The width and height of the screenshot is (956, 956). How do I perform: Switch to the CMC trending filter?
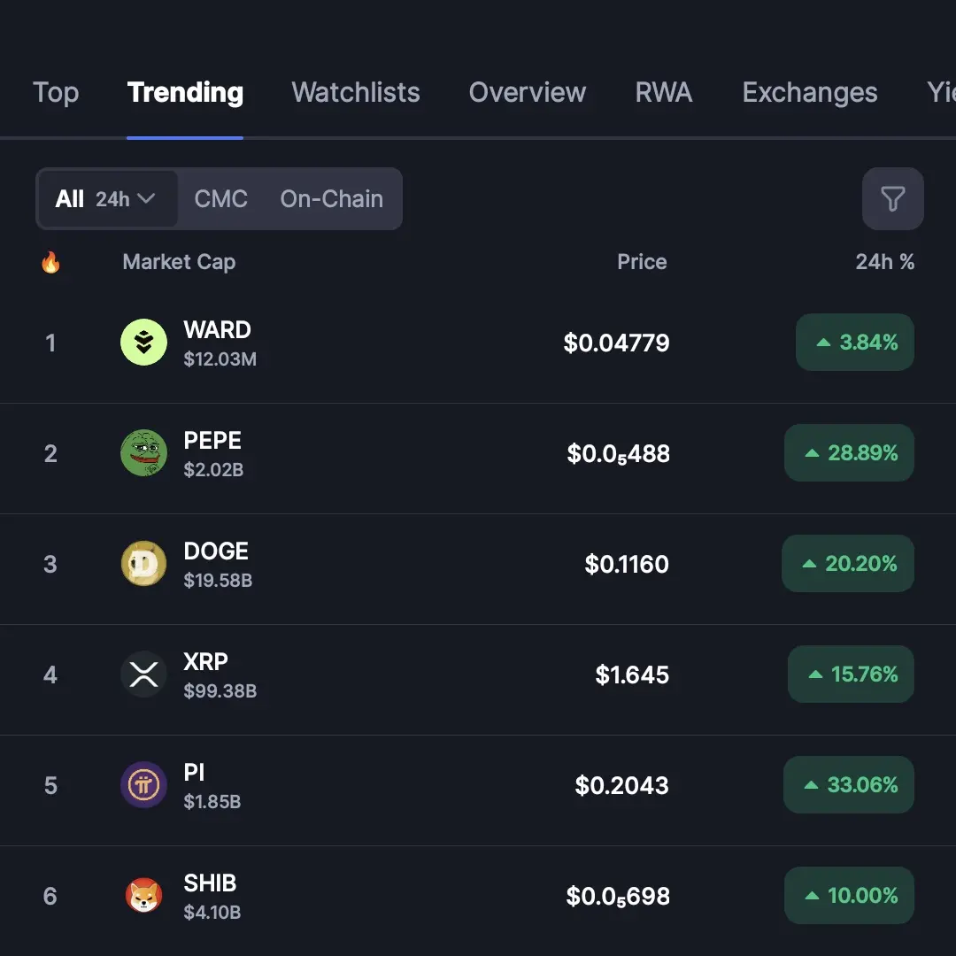[x=220, y=199]
